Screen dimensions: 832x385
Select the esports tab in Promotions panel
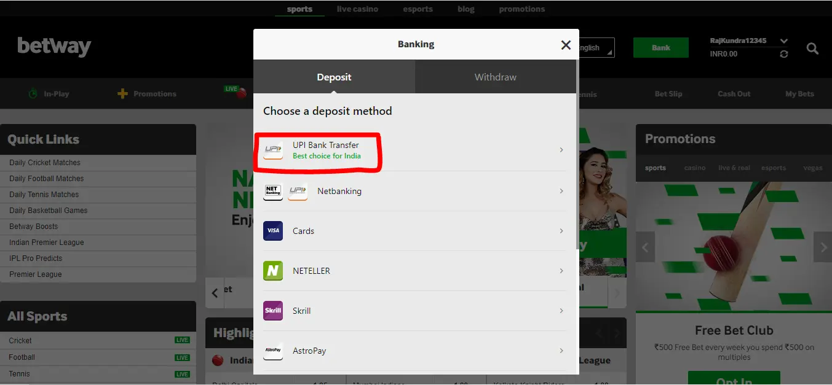774,168
